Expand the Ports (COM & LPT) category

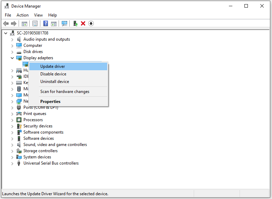[x=12, y=108]
